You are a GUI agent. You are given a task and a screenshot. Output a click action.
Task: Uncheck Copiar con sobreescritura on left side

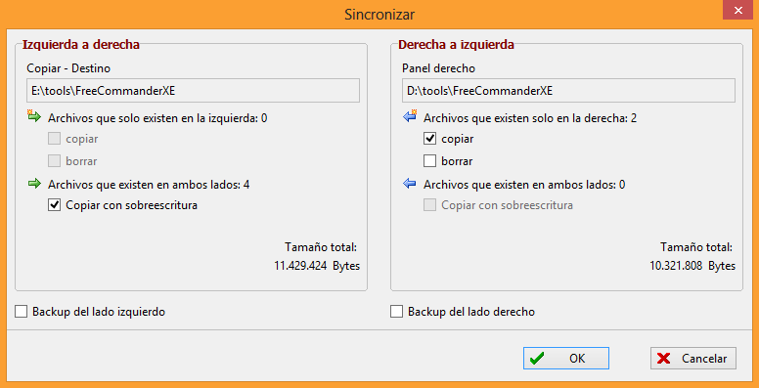[54, 205]
